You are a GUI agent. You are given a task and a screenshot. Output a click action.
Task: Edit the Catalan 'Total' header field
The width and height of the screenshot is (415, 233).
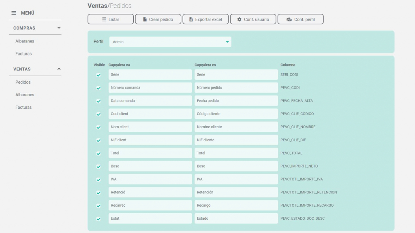click(150, 153)
